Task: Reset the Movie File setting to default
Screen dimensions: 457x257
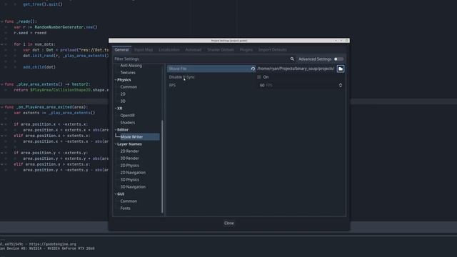Action: (253, 69)
